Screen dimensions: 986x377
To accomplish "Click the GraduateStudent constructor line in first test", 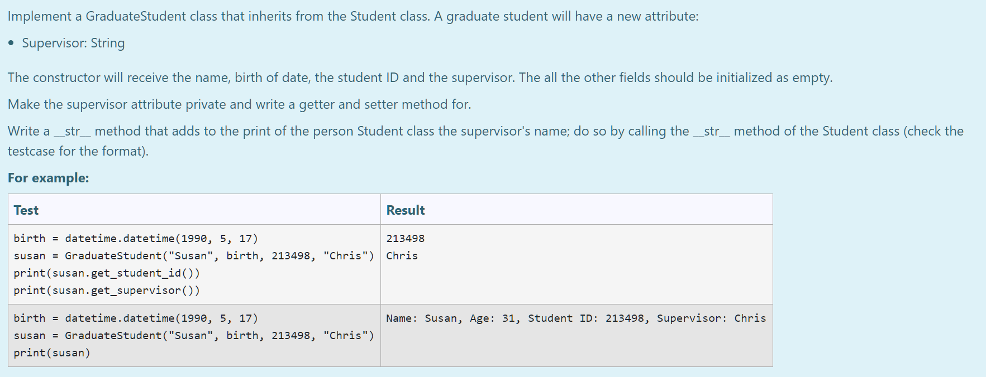I will pyautogui.click(x=193, y=256).
